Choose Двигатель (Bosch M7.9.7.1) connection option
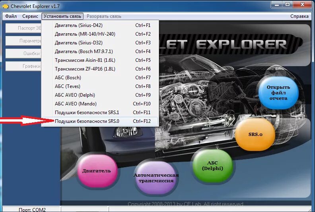The width and height of the screenshot is (315, 212). 100,52
